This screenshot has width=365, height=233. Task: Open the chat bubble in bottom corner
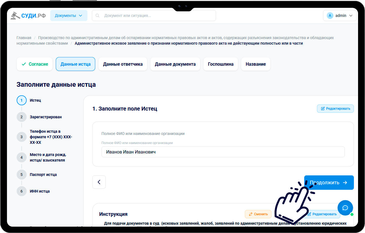click(x=345, y=208)
